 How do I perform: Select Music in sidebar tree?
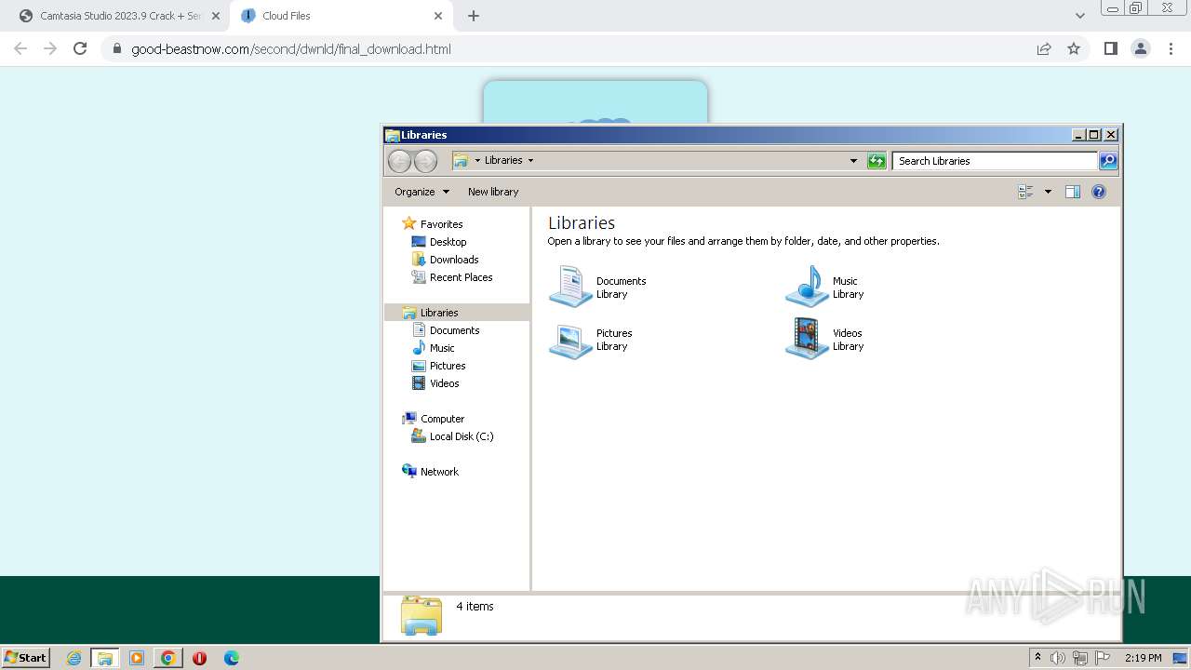[x=442, y=348]
